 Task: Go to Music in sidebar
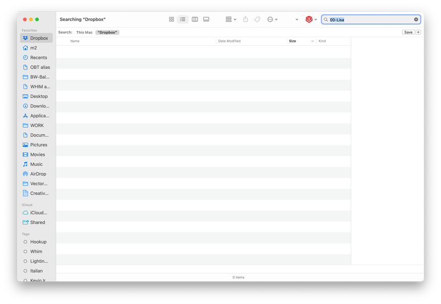click(x=36, y=164)
